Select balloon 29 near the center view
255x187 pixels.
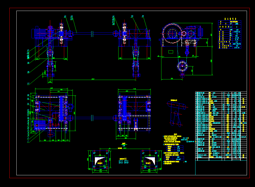click(x=132, y=16)
